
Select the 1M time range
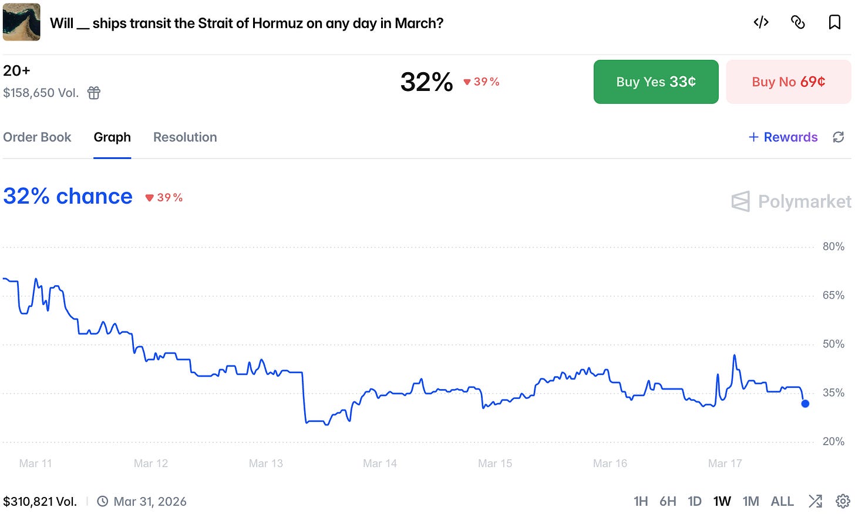tap(750, 501)
